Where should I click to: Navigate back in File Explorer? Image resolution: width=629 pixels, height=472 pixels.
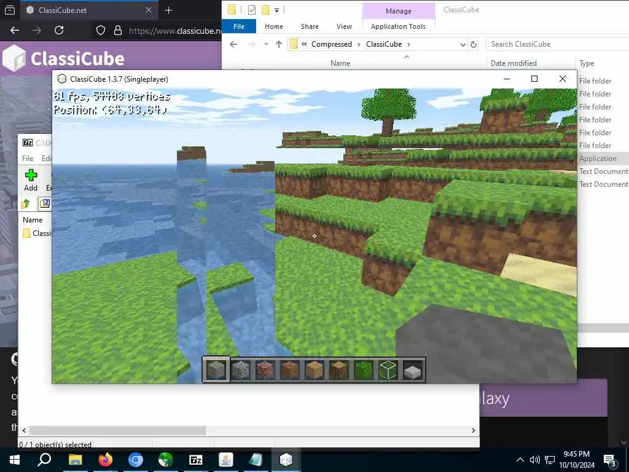(x=233, y=44)
